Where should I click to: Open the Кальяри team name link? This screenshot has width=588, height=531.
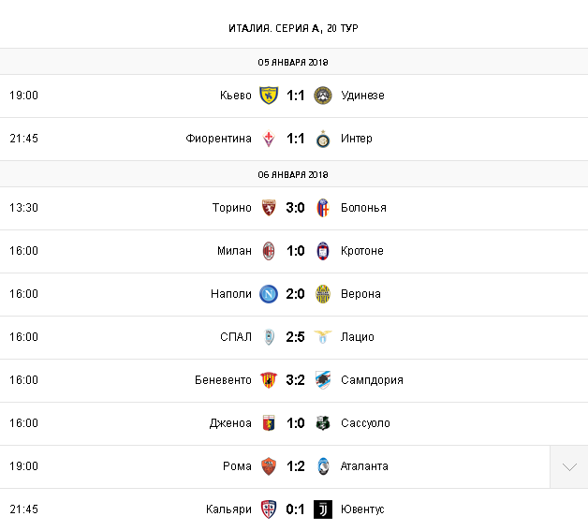pyautogui.click(x=228, y=509)
